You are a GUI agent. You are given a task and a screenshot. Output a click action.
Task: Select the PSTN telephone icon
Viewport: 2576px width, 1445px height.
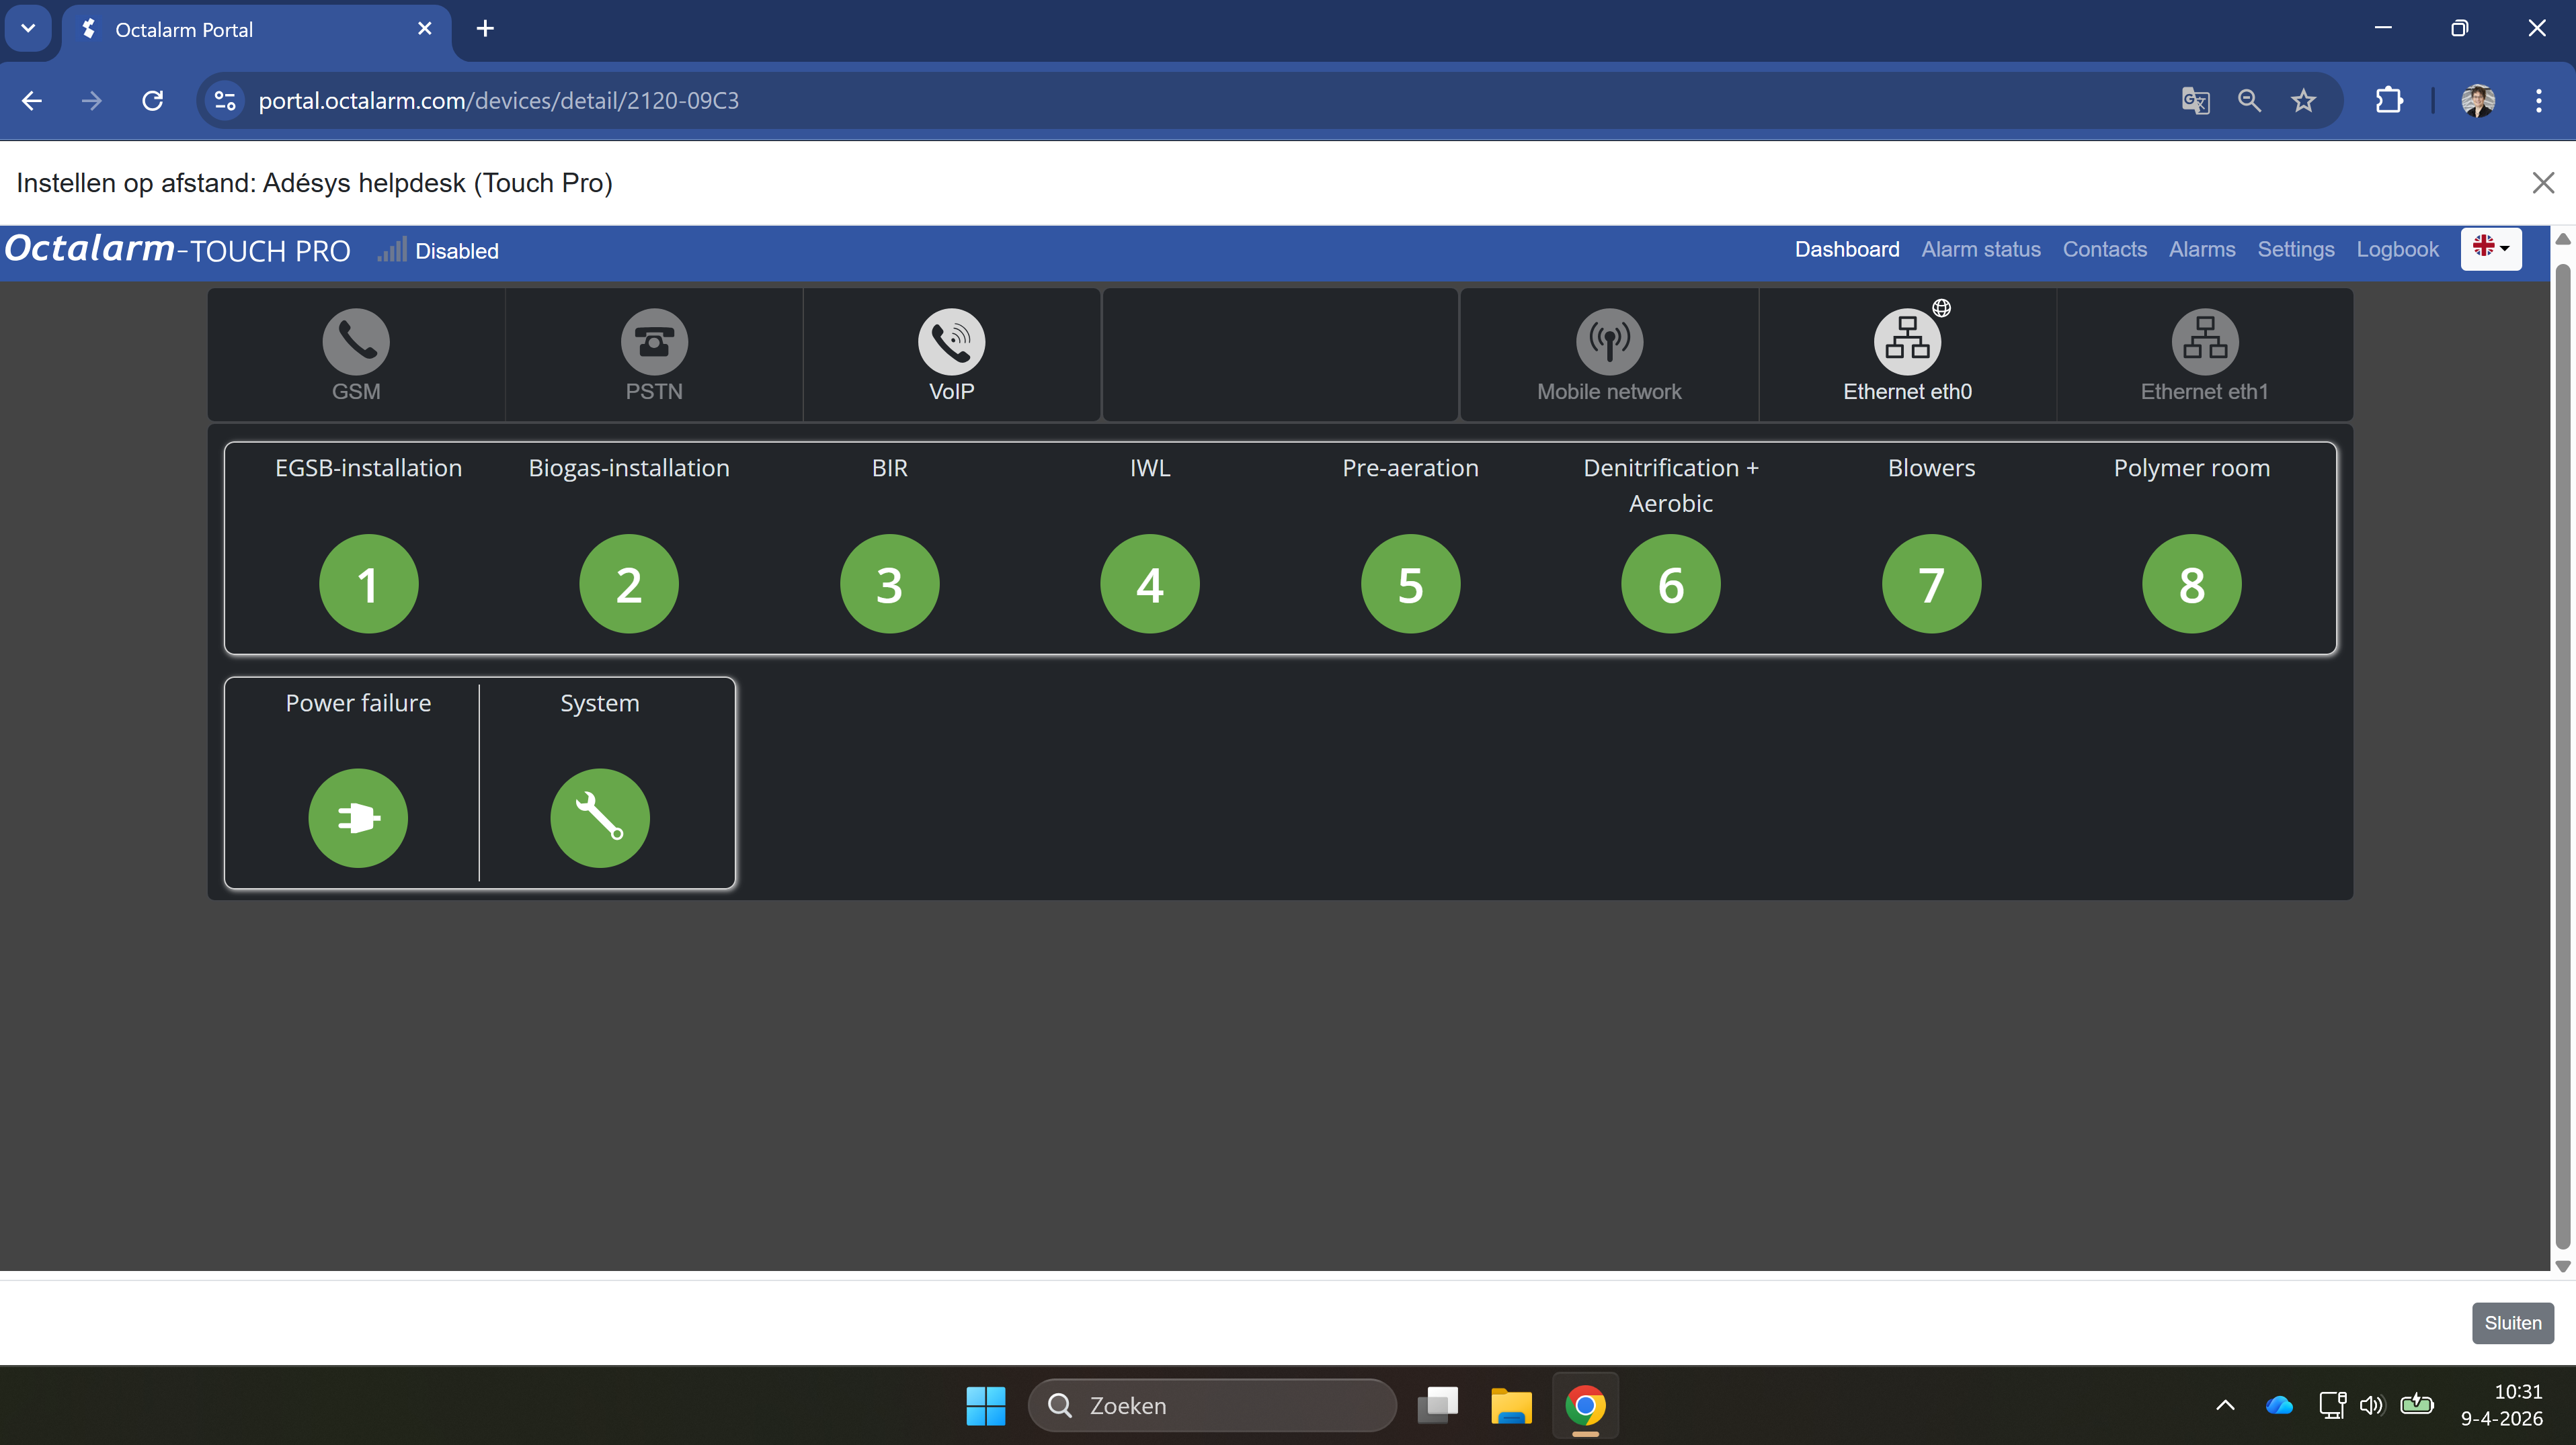tap(654, 341)
